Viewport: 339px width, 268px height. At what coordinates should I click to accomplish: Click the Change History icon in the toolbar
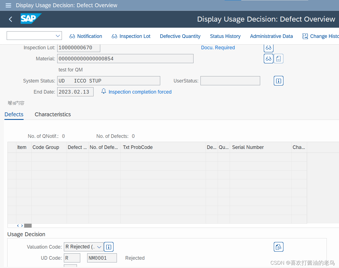coord(305,36)
